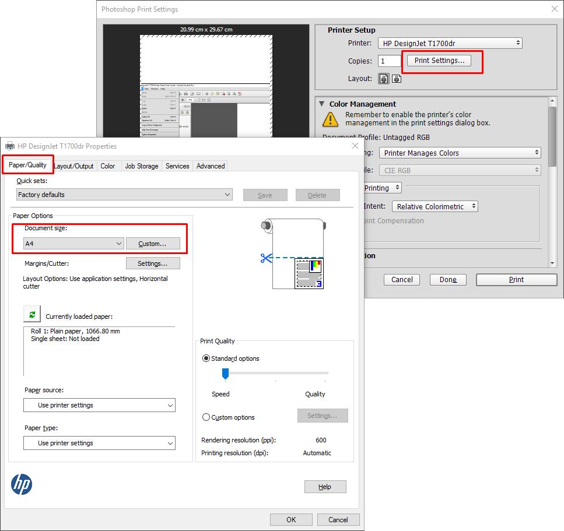Click landscape layout icon in Photoshop Print Settings
Viewport: 564px width, 531px height.
(397, 78)
